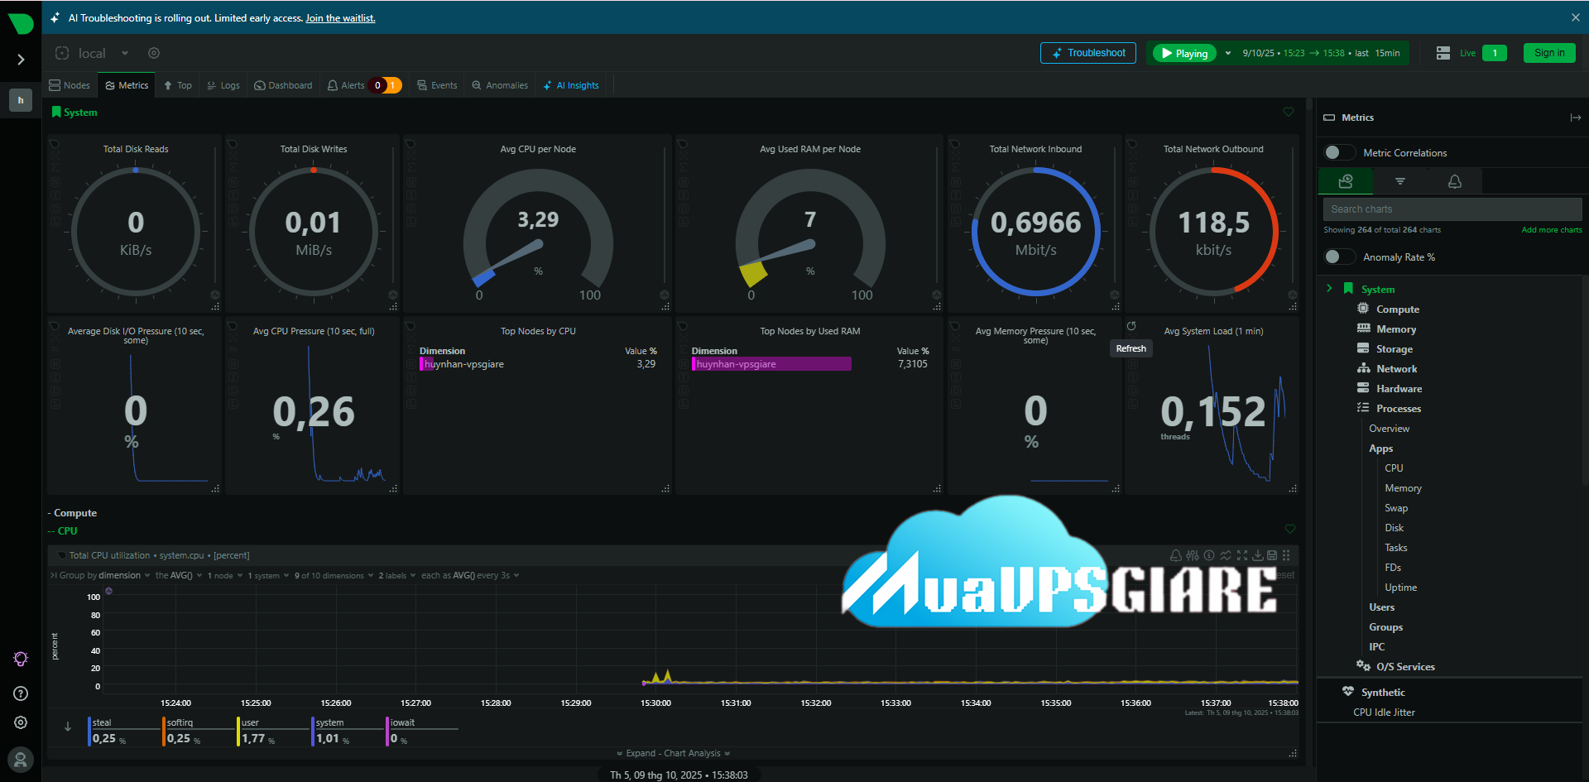
Task: Switch to the Logs tab
Action: point(223,85)
